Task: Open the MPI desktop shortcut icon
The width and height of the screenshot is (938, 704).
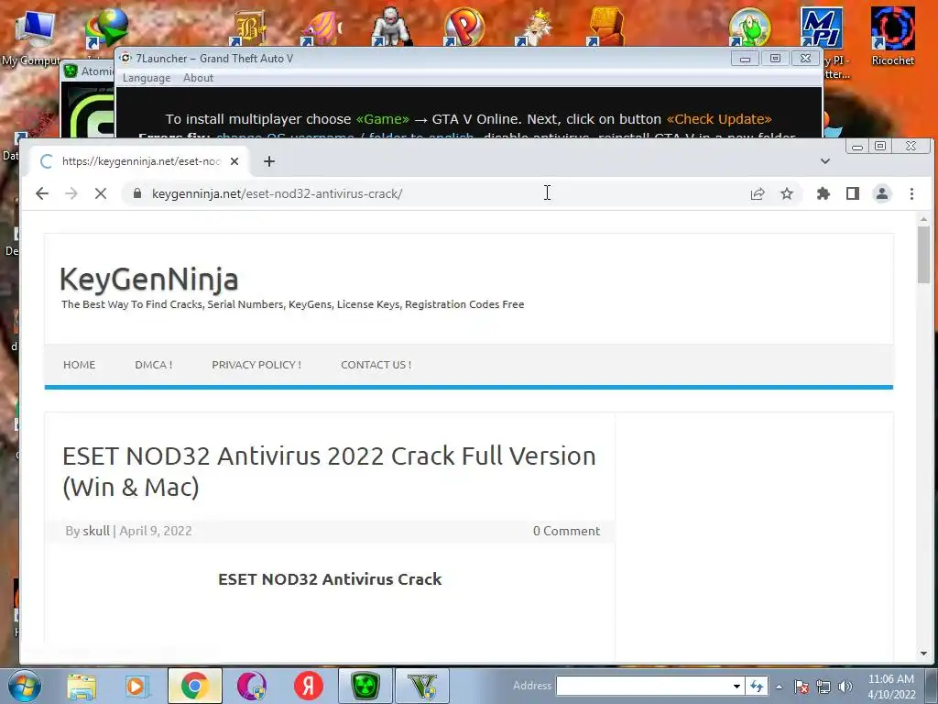Action: click(822, 27)
